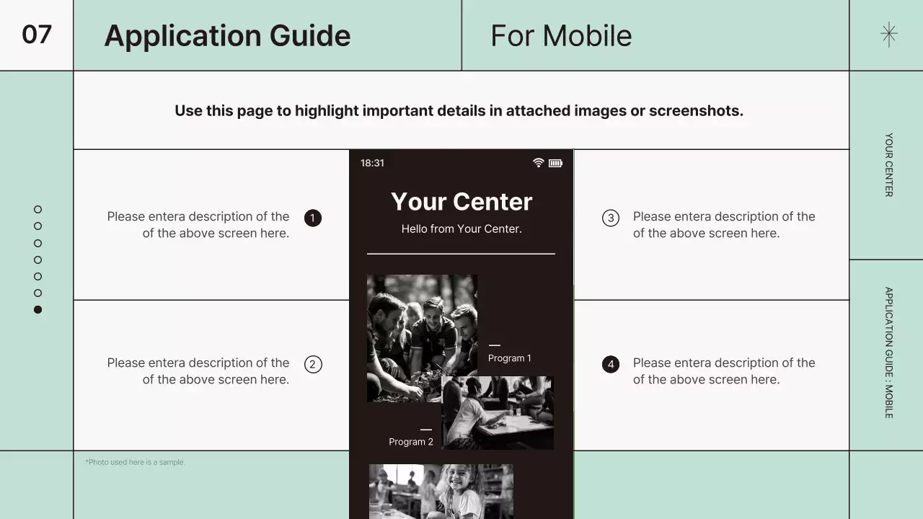
Task: Click the "Program 2" label in phone mockup
Action: [x=410, y=442]
